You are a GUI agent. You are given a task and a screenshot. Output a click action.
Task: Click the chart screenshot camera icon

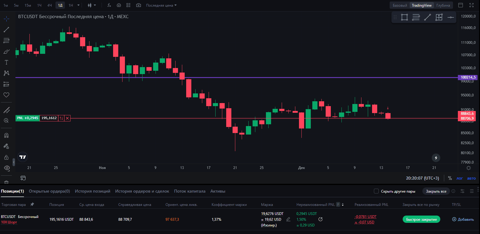[139, 5]
